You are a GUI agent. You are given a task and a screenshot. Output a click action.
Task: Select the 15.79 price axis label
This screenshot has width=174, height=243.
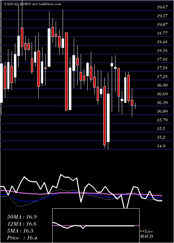(x=163, y=120)
